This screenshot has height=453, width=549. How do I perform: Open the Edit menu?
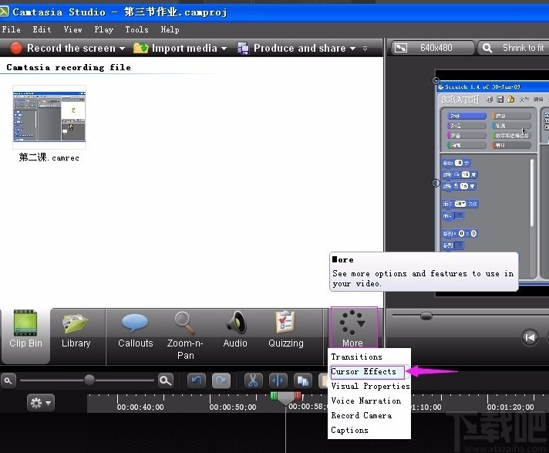(x=42, y=30)
